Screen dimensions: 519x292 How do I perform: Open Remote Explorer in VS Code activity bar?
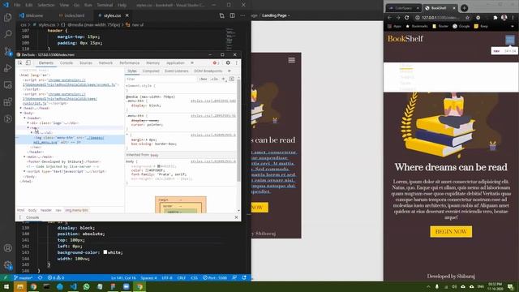7,85
